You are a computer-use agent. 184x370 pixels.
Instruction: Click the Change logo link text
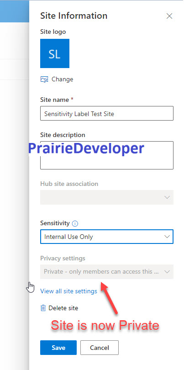(62, 79)
